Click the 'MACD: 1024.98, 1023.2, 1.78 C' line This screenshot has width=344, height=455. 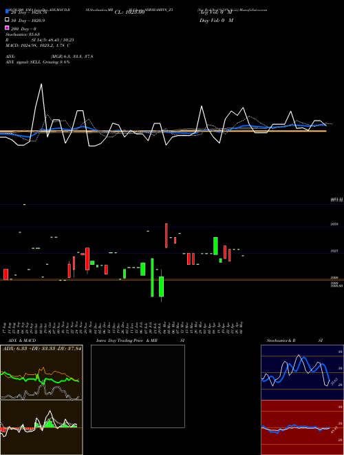(x=38, y=45)
